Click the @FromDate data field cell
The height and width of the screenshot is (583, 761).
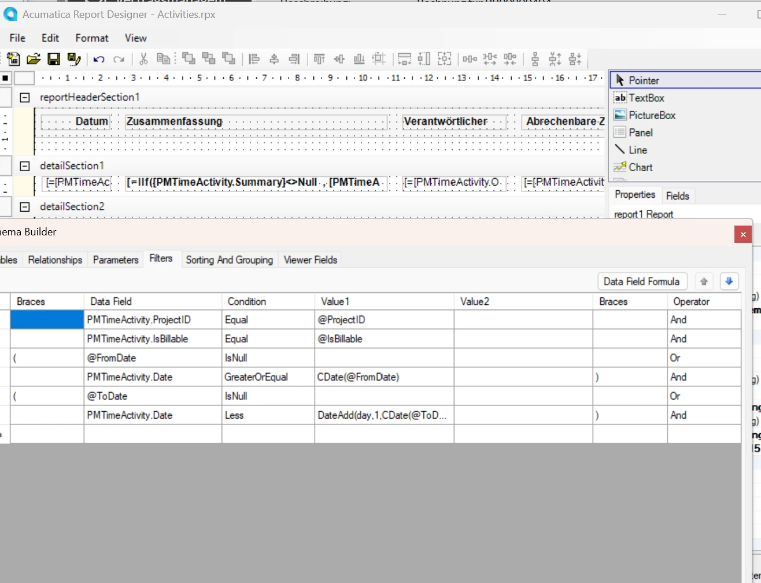coord(153,358)
